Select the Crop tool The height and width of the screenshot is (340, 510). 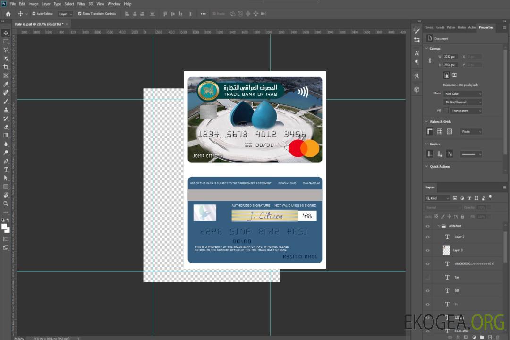click(x=6, y=67)
